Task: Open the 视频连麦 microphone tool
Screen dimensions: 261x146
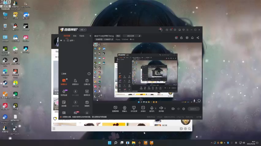Action: pyautogui.click(x=64, y=93)
